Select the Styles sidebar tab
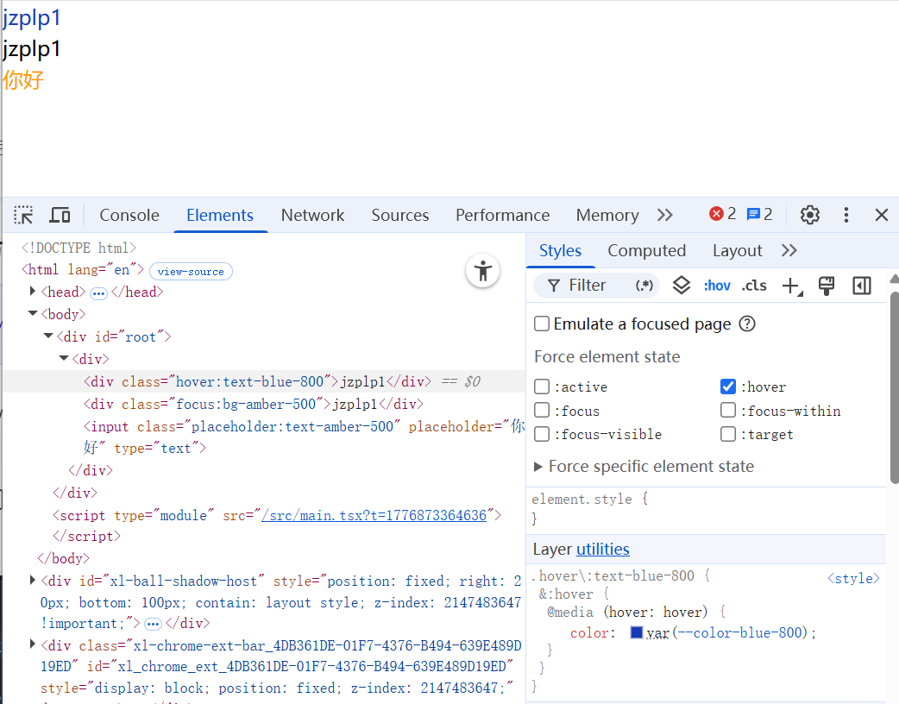Viewport: 899px width, 704px height. pos(560,250)
